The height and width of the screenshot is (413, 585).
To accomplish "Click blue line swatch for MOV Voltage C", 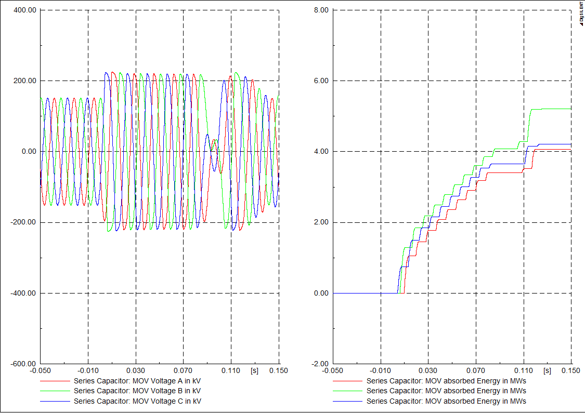I will (55, 402).
